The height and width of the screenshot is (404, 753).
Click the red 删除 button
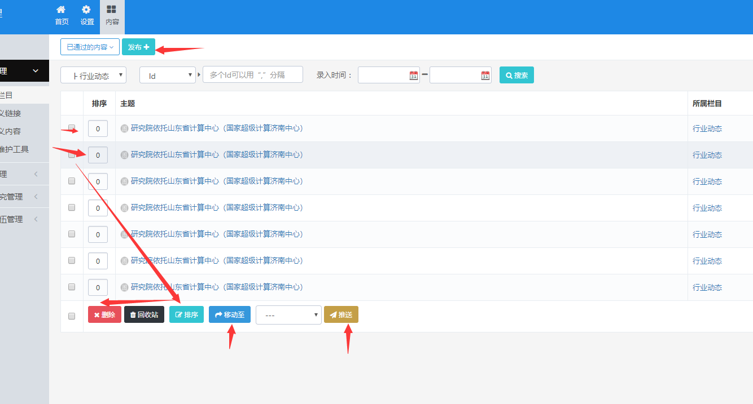point(104,314)
